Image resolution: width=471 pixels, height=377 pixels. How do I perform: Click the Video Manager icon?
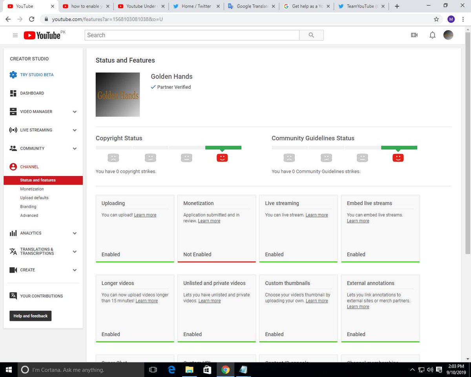point(13,112)
